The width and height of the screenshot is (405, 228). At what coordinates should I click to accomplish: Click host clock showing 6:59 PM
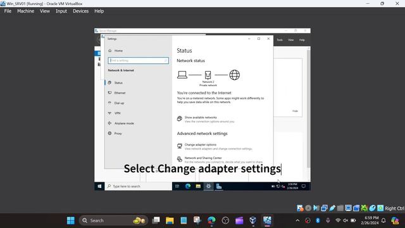[370, 220]
